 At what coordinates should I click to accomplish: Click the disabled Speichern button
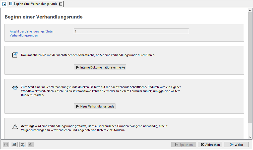click(x=184, y=144)
